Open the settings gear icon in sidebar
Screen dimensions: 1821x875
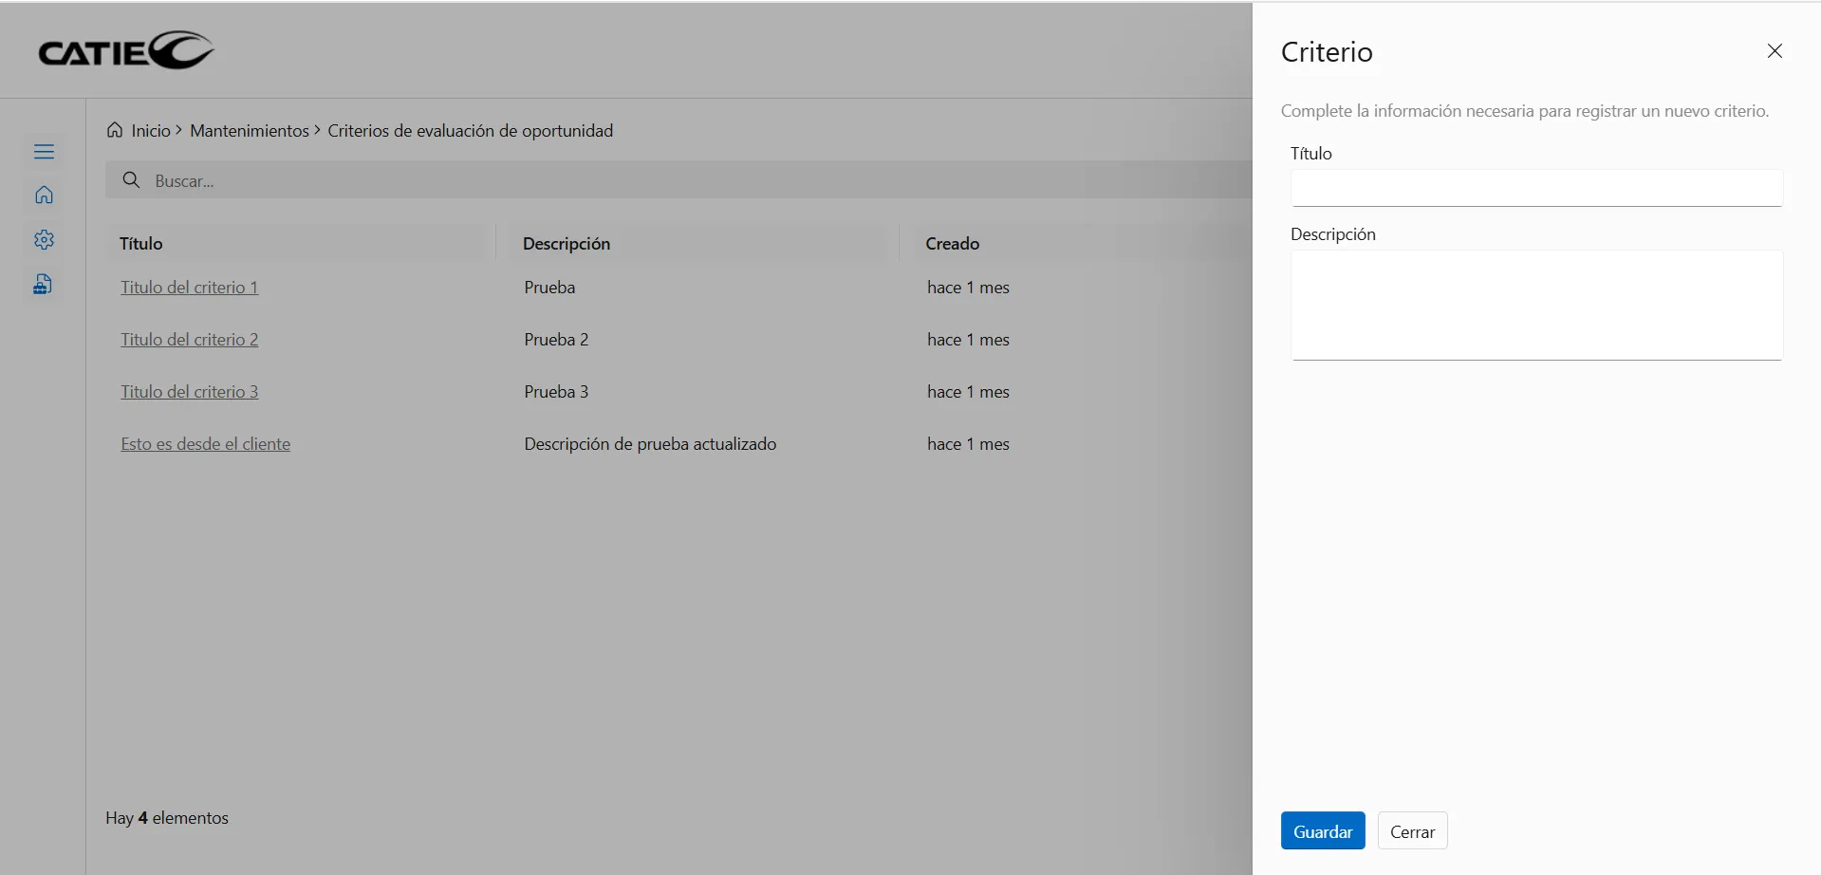click(44, 240)
